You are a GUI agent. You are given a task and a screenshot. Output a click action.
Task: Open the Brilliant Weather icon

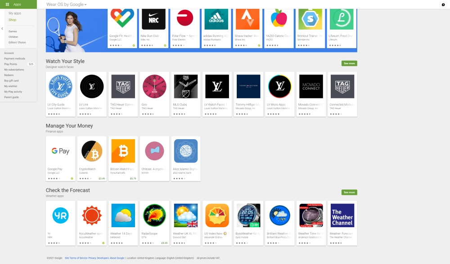tap(280, 216)
